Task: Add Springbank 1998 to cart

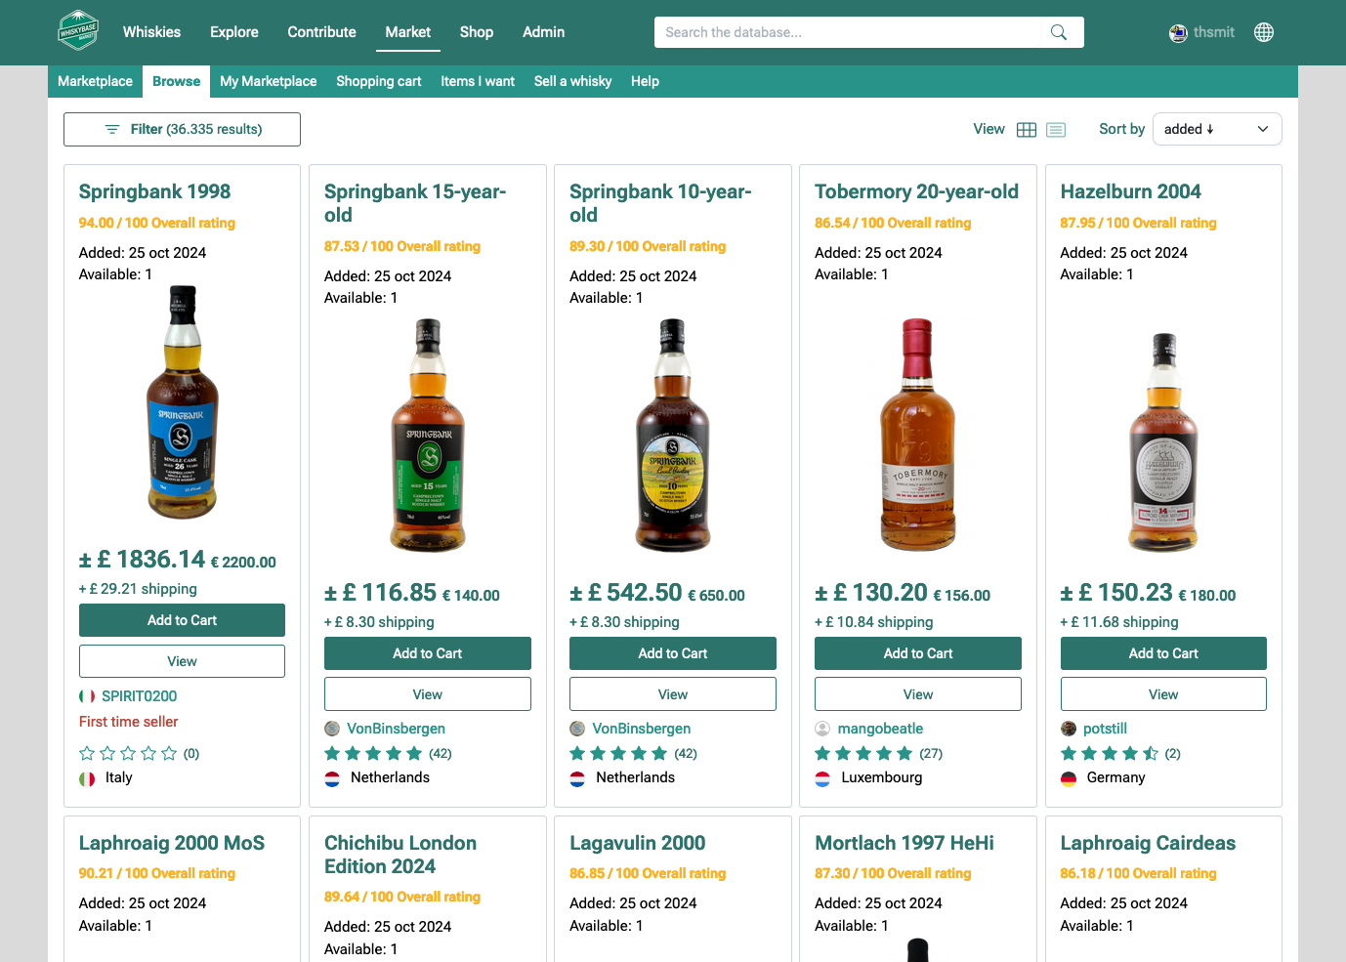Action: pos(182,620)
